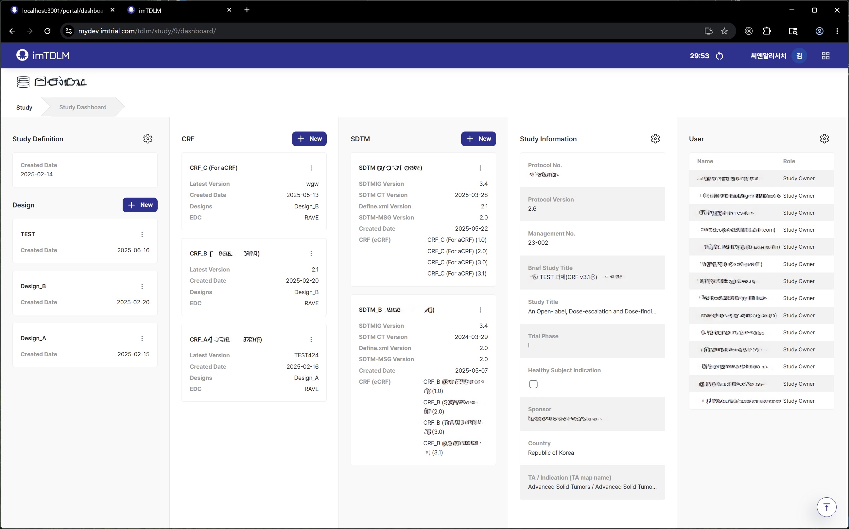849x529 pixels.
Task: Open the app grid icon in header
Action: point(825,56)
